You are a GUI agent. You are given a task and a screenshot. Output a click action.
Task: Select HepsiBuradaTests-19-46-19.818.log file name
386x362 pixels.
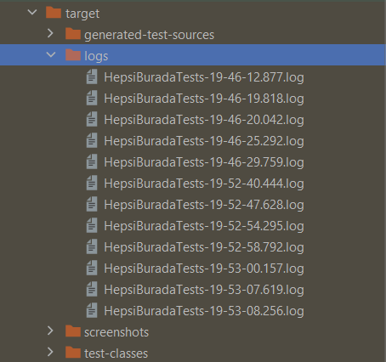[204, 99]
